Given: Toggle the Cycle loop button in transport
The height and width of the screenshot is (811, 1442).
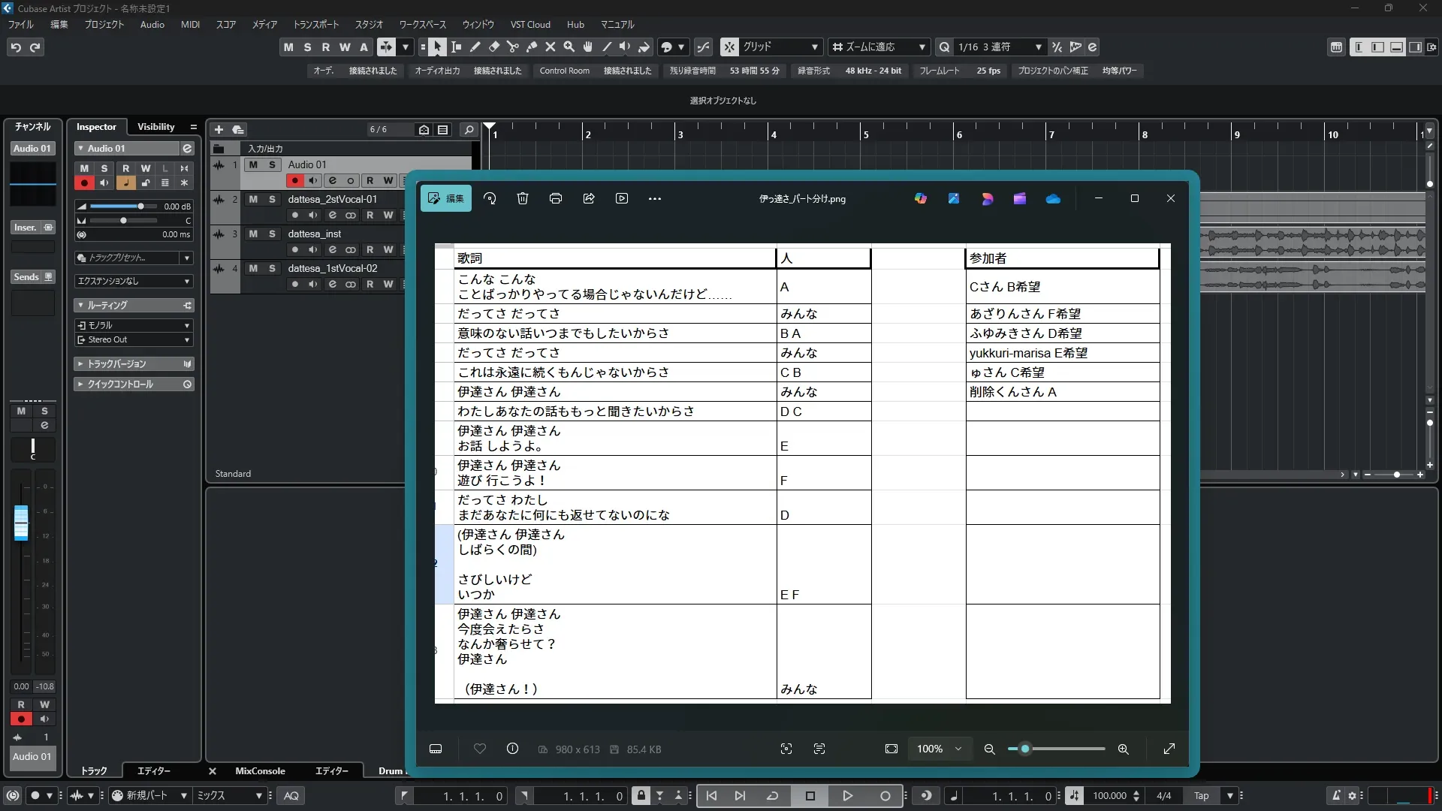Looking at the screenshot, I should point(772,796).
